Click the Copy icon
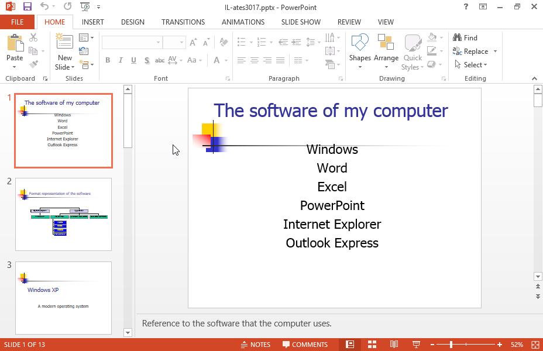Viewport: 543px width, 351px height. pos(33,51)
